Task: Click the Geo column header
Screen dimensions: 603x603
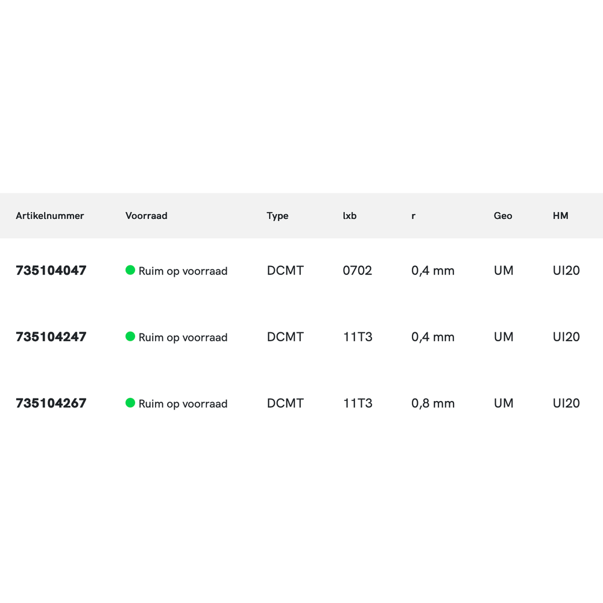Action: (x=503, y=216)
